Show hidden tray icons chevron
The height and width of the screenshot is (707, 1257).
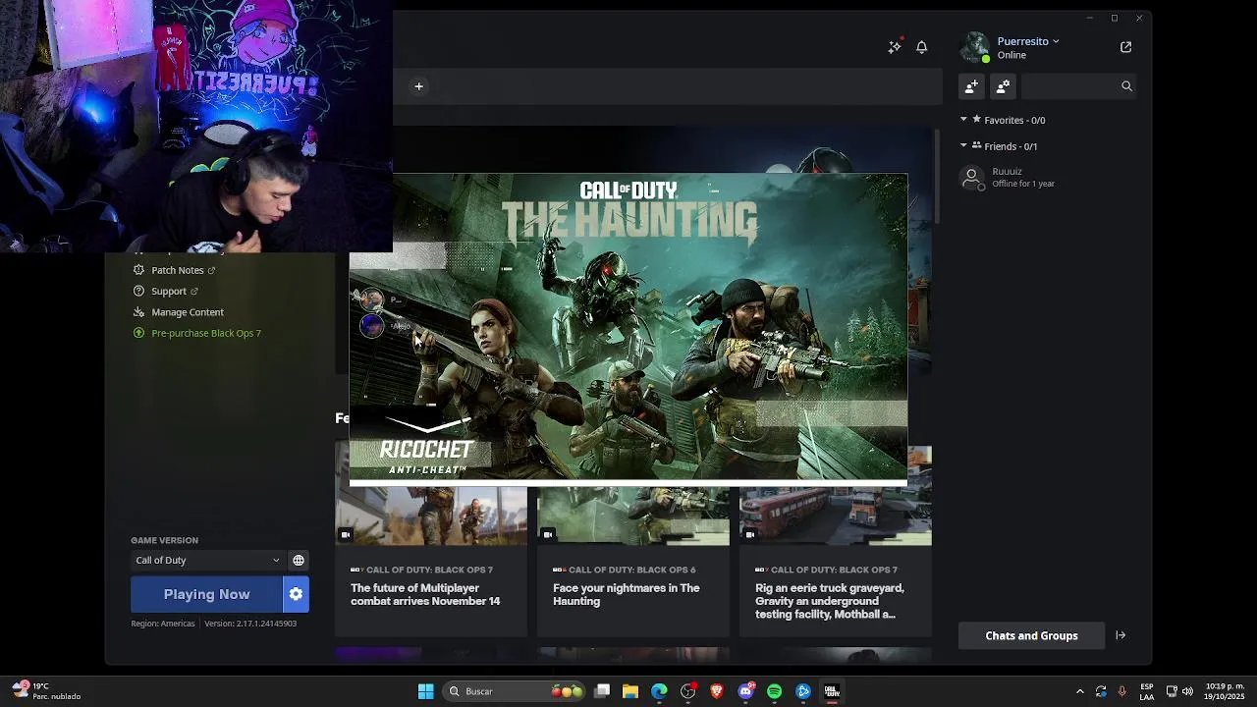(x=1079, y=691)
